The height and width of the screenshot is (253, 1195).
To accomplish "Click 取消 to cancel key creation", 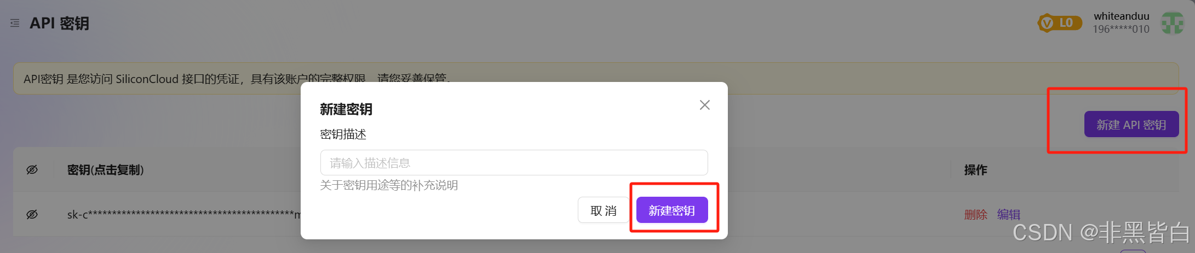I will click(604, 210).
